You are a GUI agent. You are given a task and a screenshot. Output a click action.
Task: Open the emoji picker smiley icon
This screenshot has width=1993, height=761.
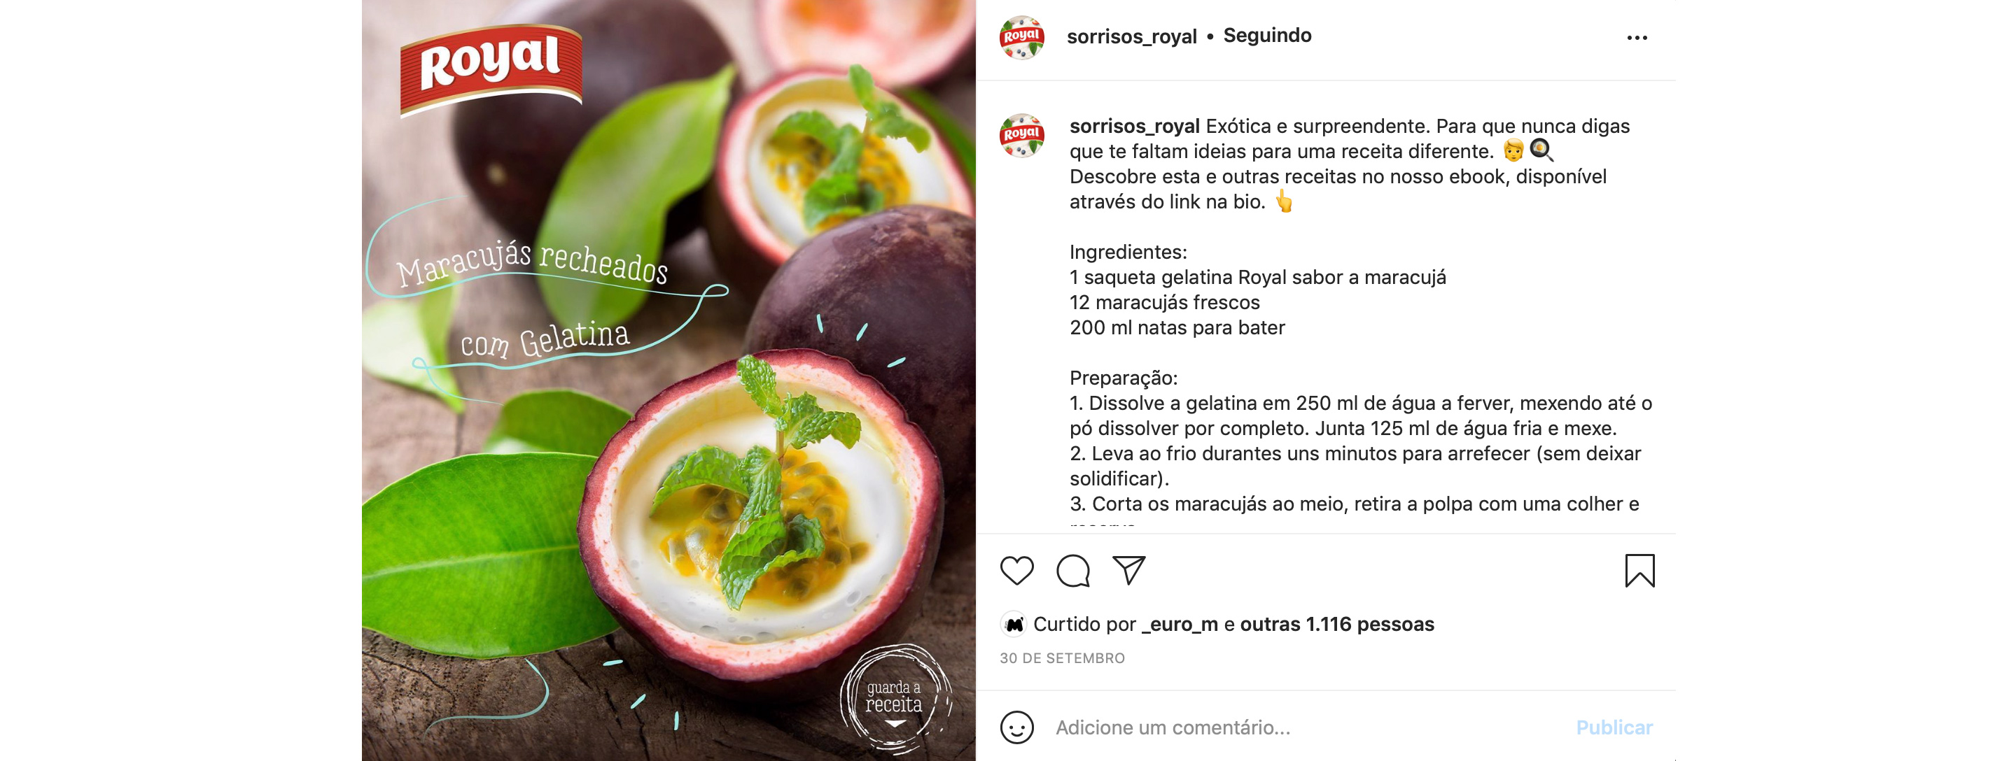tap(1016, 727)
